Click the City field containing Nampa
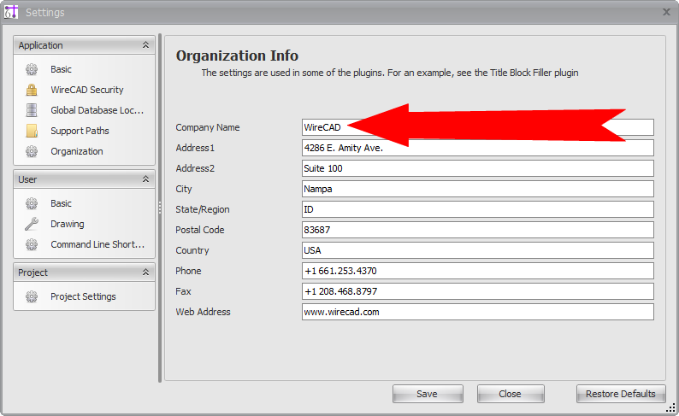This screenshot has width=679, height=416. click(x=478, y=189)
